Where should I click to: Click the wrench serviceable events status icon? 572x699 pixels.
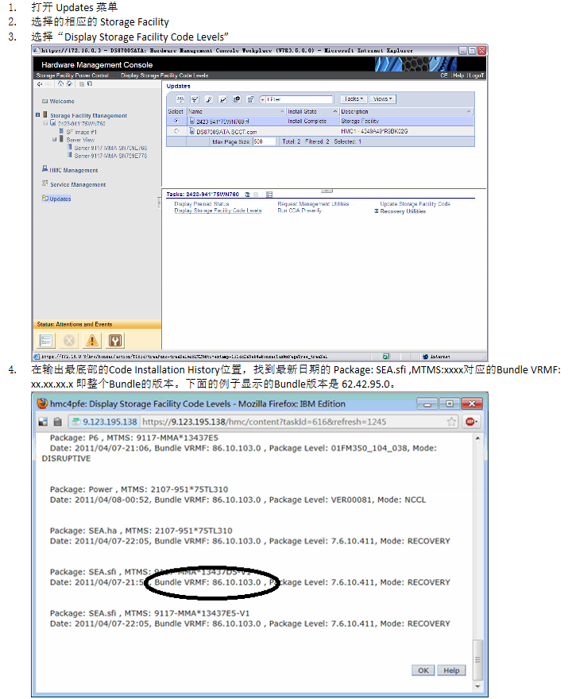point(115,341)
